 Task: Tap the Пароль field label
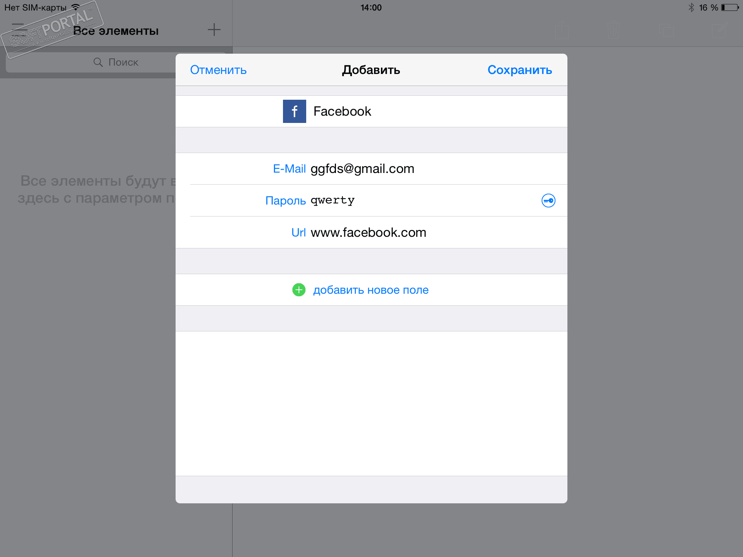click(x=286, y=201)
